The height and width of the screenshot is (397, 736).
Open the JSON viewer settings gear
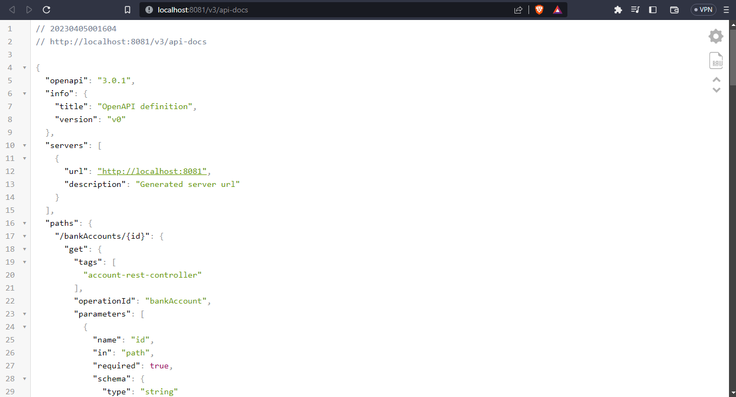pyautogui.click(x=715, y=36)
